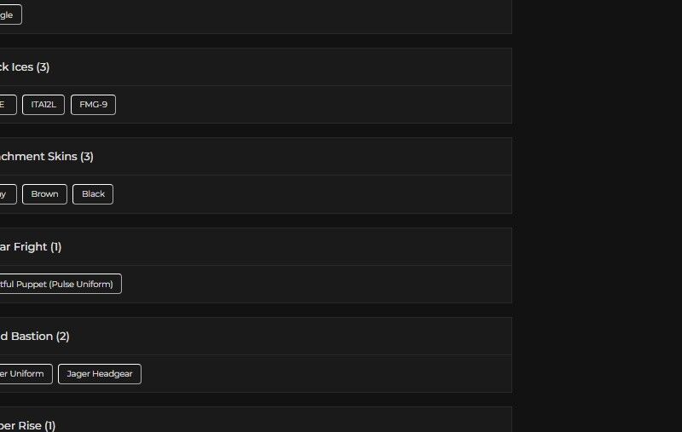682x432 pixels.
Task: Click the cut-off tag left of Brown
Action: pyautogui.click(x=7, y=194)
